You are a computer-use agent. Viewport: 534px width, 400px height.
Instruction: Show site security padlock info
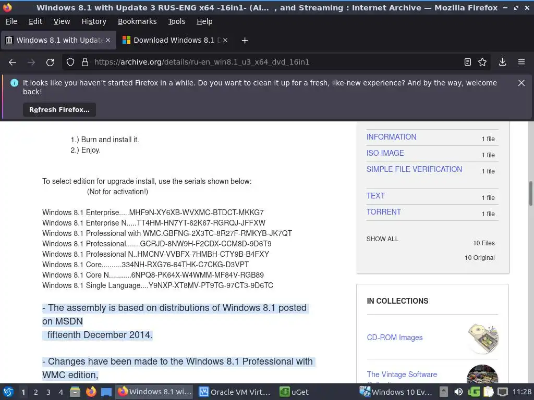[85, 63]
